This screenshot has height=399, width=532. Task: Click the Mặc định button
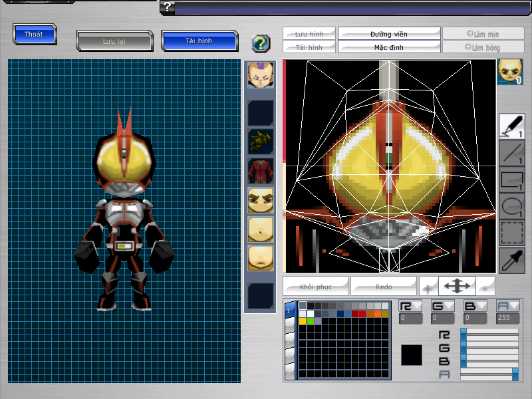389,47
